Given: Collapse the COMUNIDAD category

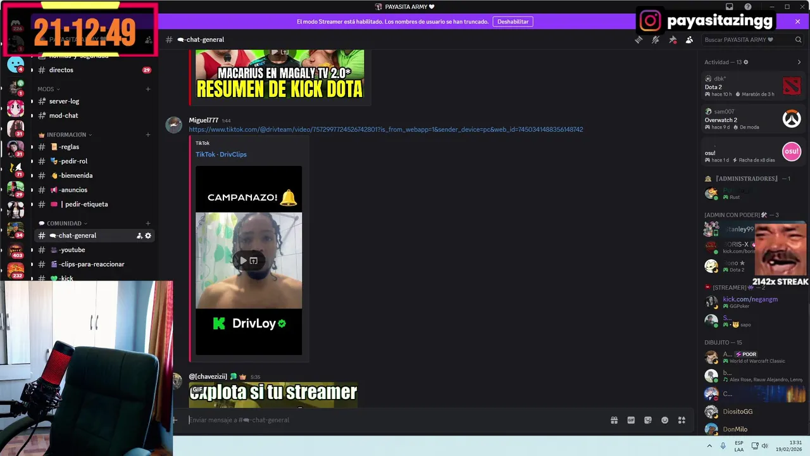Looking at the screenshot, I should pos(63,224).
